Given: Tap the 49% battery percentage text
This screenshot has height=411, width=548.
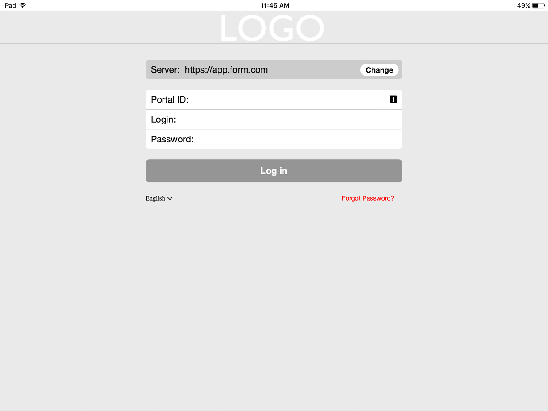Looking at the screenshot, I should pos(523,5).
